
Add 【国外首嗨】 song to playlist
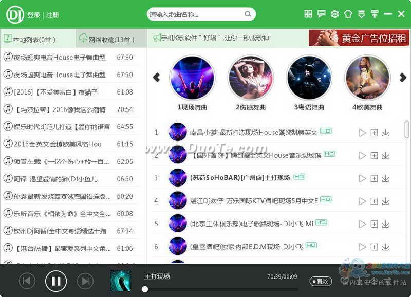pos(374,156)
